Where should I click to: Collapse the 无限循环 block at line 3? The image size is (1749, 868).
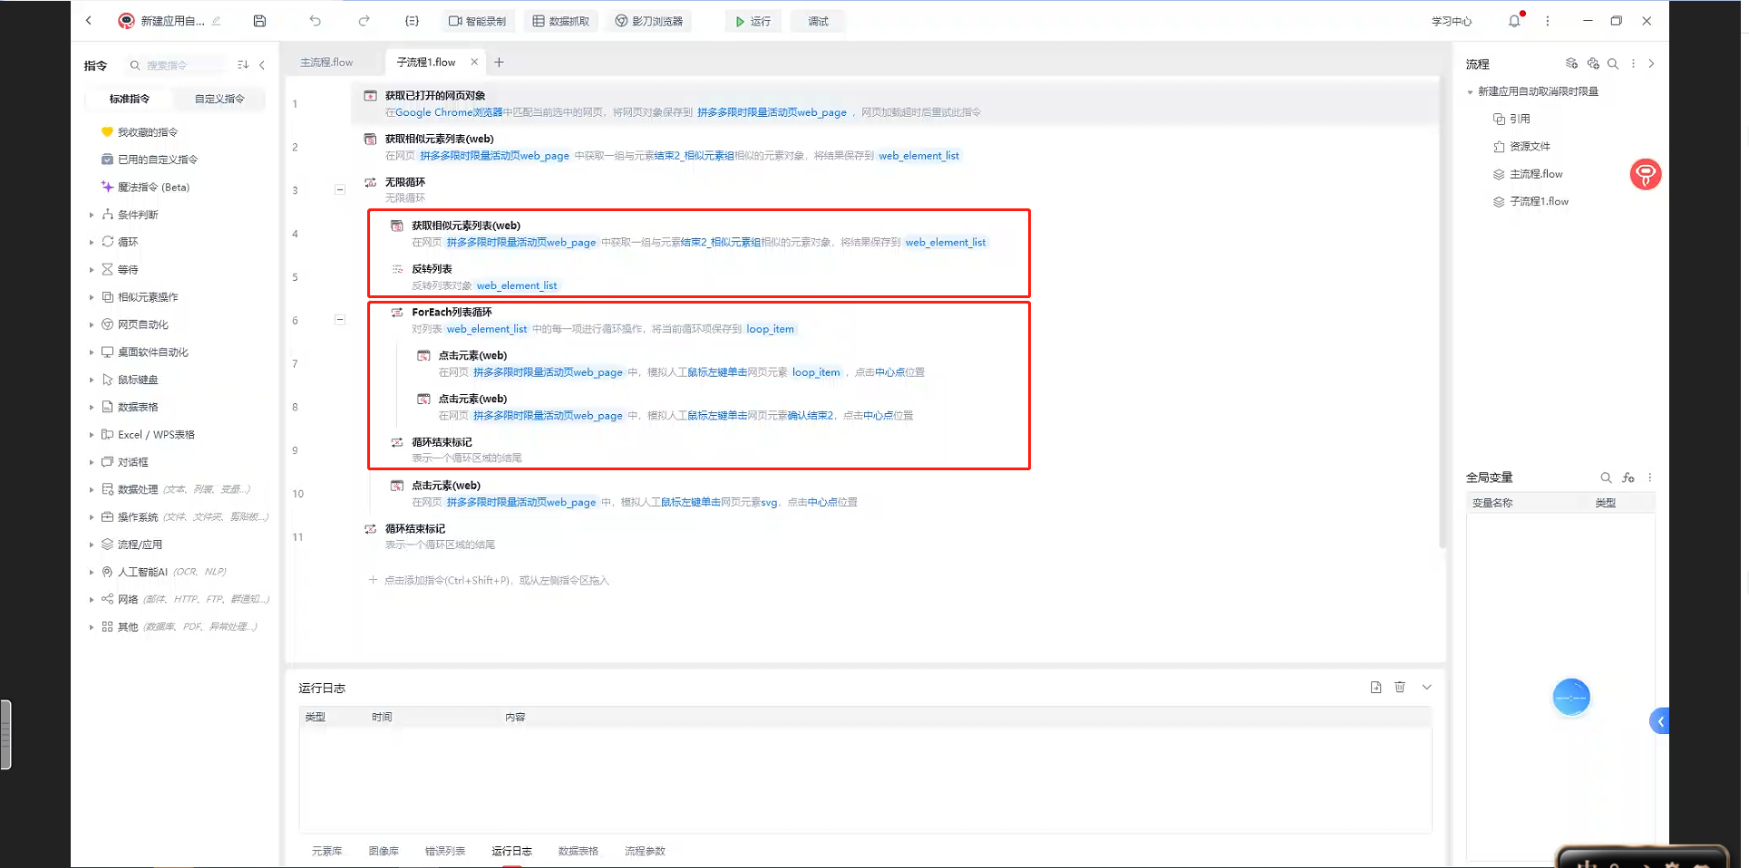tap(340, 190)
